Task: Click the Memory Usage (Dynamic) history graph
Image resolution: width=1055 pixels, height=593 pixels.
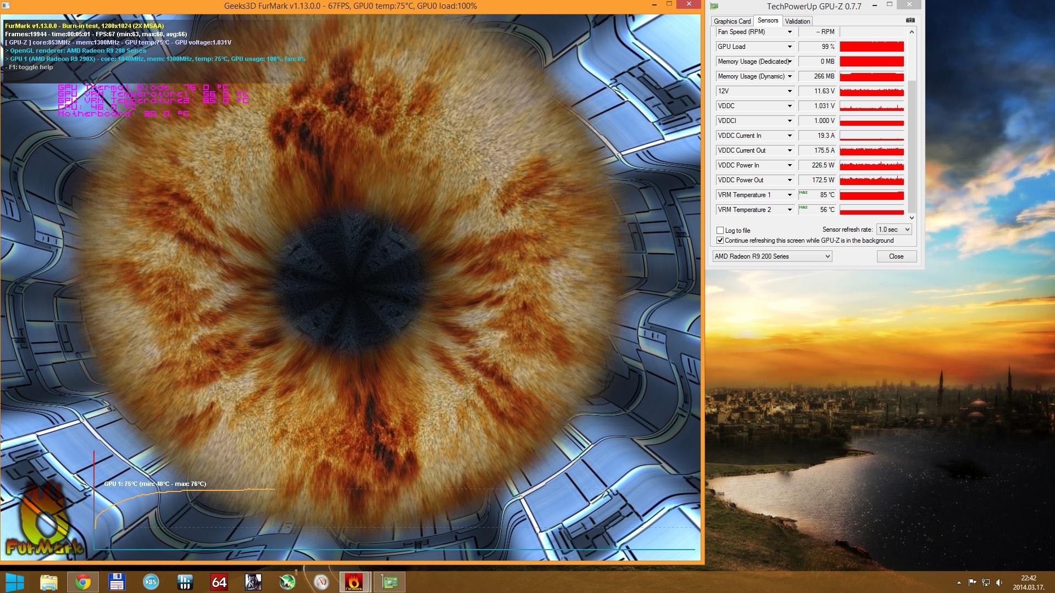Action: click(871, 76)
